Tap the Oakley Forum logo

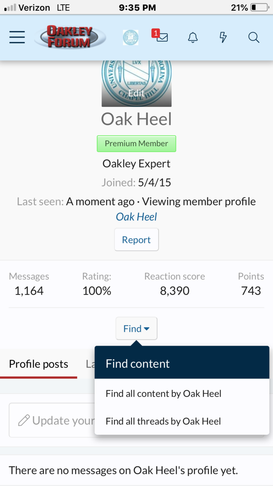coord(70,37)
